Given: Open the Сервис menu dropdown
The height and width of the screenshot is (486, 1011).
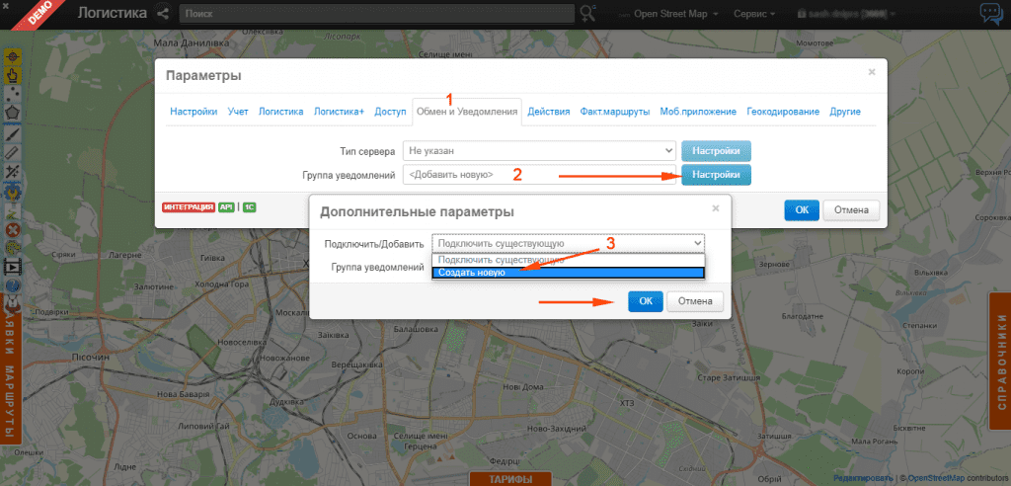Looking at the screenshot, I should (754, 14).
